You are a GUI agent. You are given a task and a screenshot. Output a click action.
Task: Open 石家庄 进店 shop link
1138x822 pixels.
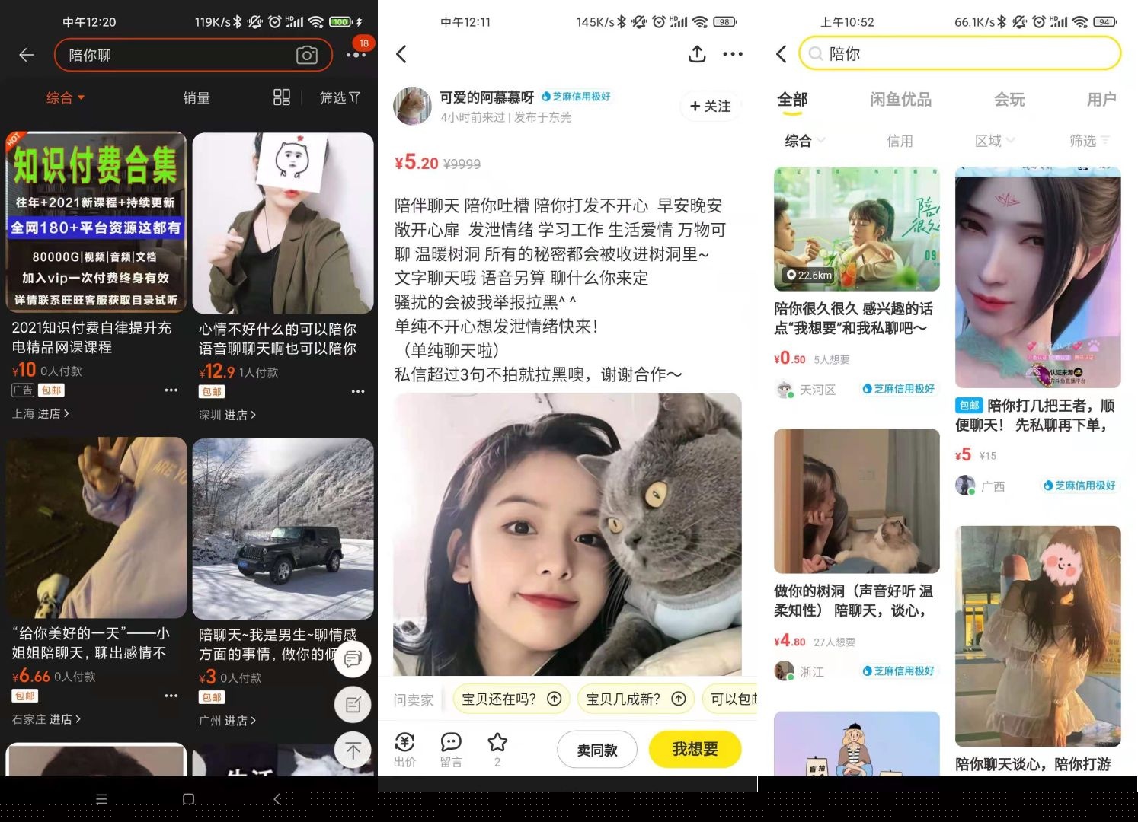(x=46, y=718)
